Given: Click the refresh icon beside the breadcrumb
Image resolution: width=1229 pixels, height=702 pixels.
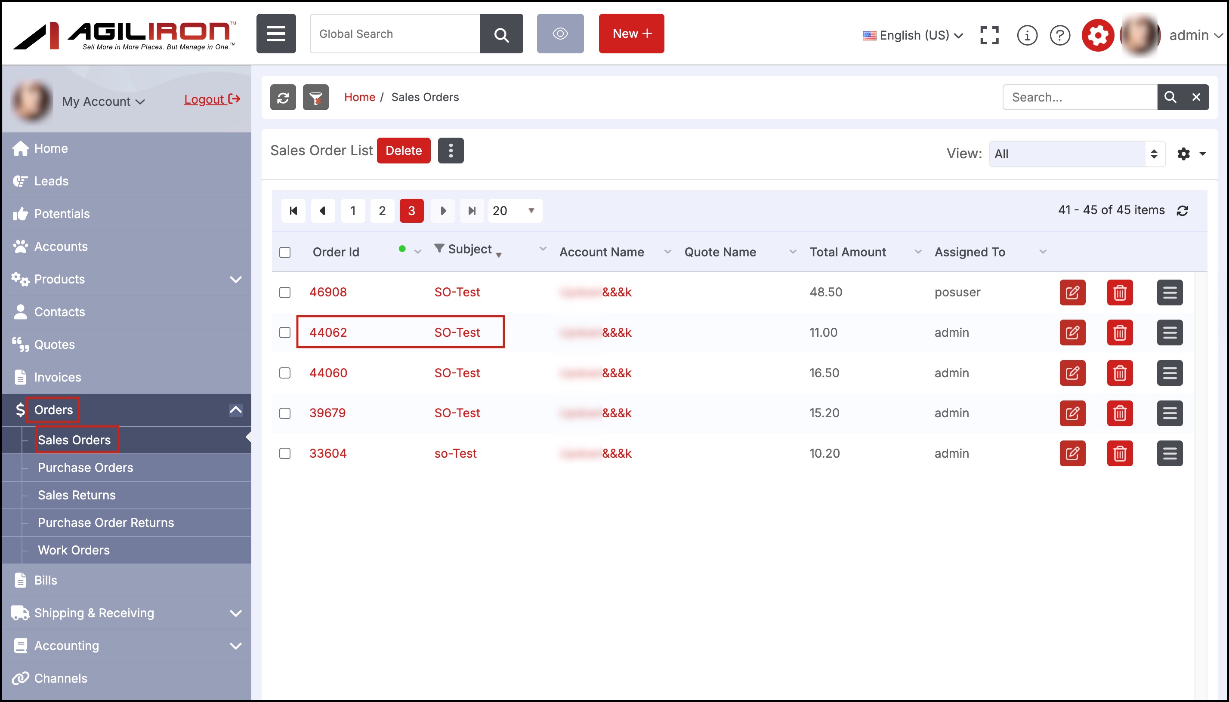Looking at the screenshot, I should click(x=283, y=97).
